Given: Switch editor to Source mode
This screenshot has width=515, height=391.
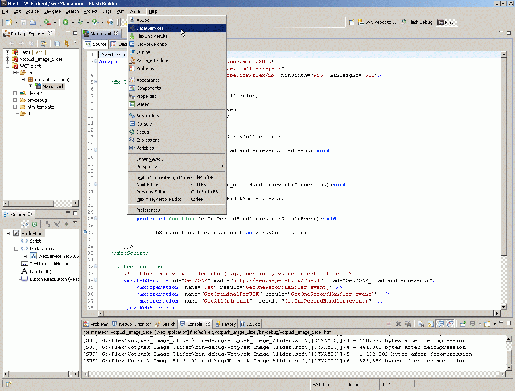Looking at the screenshot, I should pyautogui.click(x=96, y=44).
